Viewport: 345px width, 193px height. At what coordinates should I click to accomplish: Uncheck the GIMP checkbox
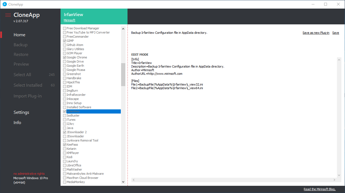pos(64,41)
